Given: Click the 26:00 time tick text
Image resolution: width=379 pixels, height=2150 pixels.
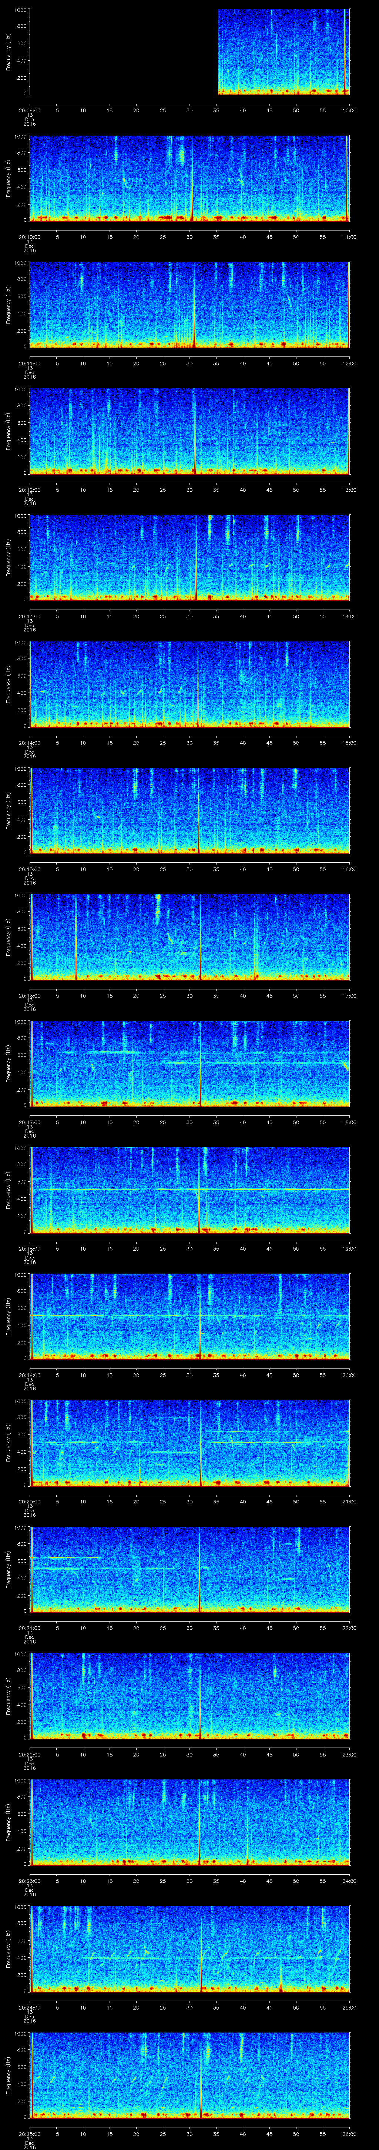Looking at the screenshot, I should click(x=349, y=2133).
